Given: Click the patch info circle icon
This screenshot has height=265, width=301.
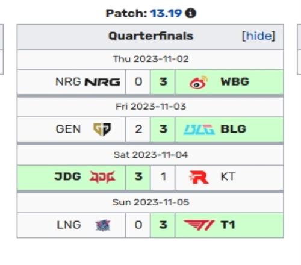Looking at the screenshot, I should click(x=190, y=13).
